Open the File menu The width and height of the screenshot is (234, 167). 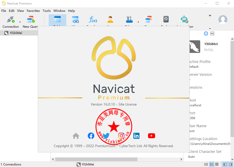point(4,11)
